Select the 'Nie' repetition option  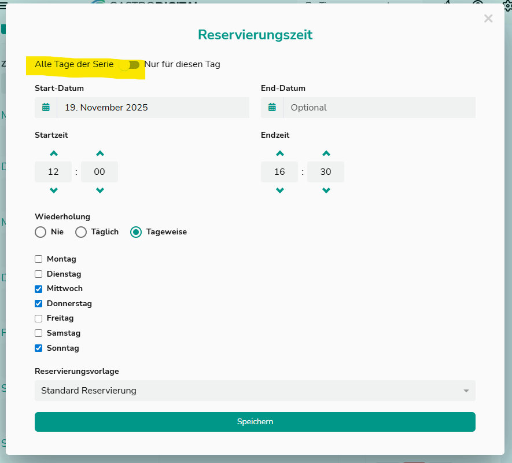pos(40,232)
